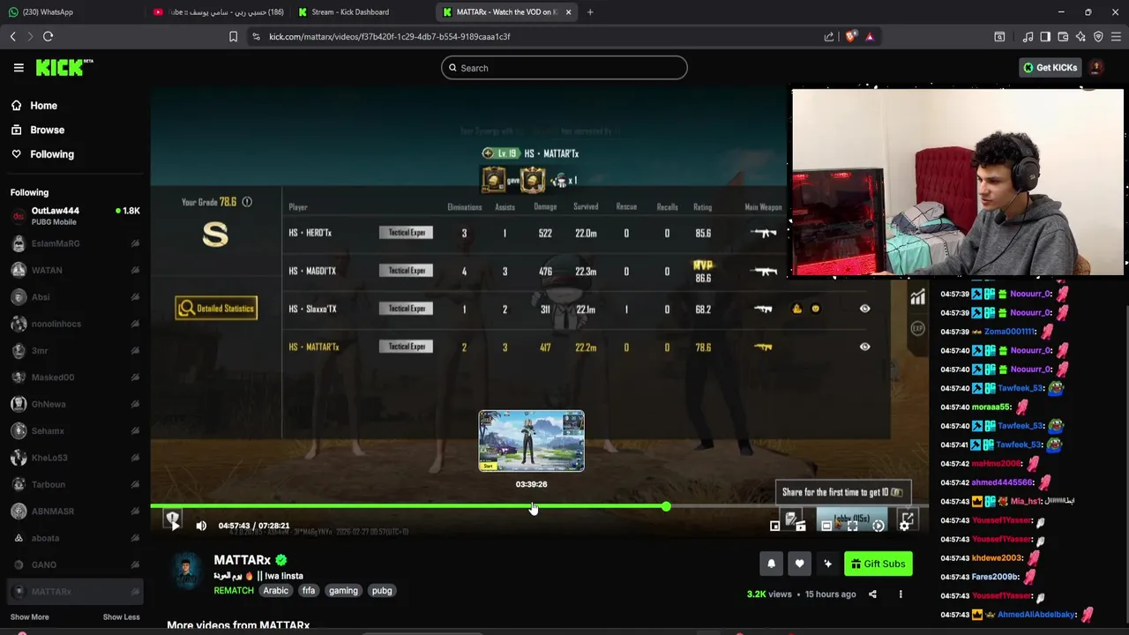This screenshot has width=1129, height=635.
Task: Close the MATTARx VOD browser tab
Action: click(568, 12)
